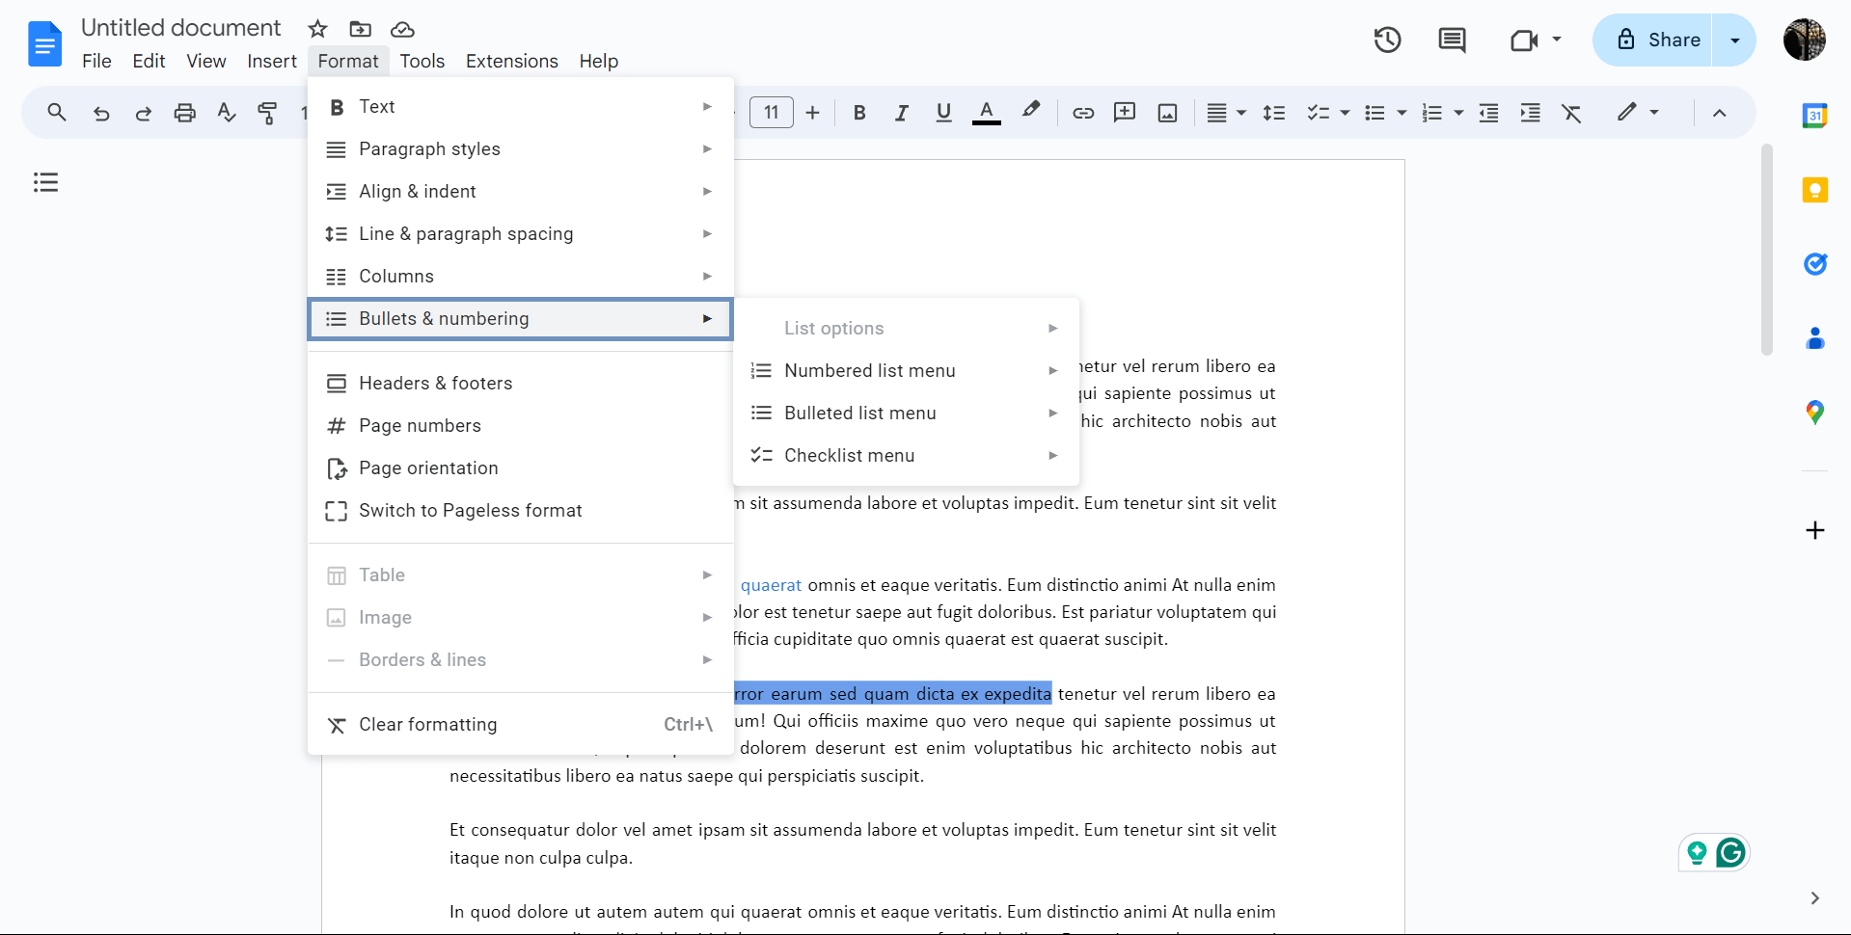
Task: Open the comments panel icon
Action: click(x=1452, y=40)
